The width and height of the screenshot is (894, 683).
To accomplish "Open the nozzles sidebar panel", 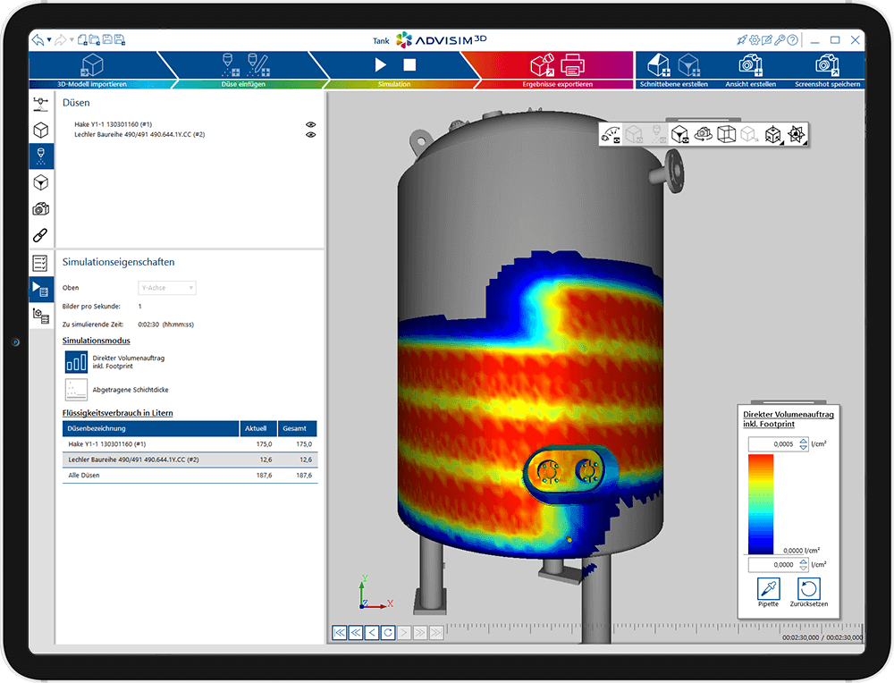I will tap(41, 156).
